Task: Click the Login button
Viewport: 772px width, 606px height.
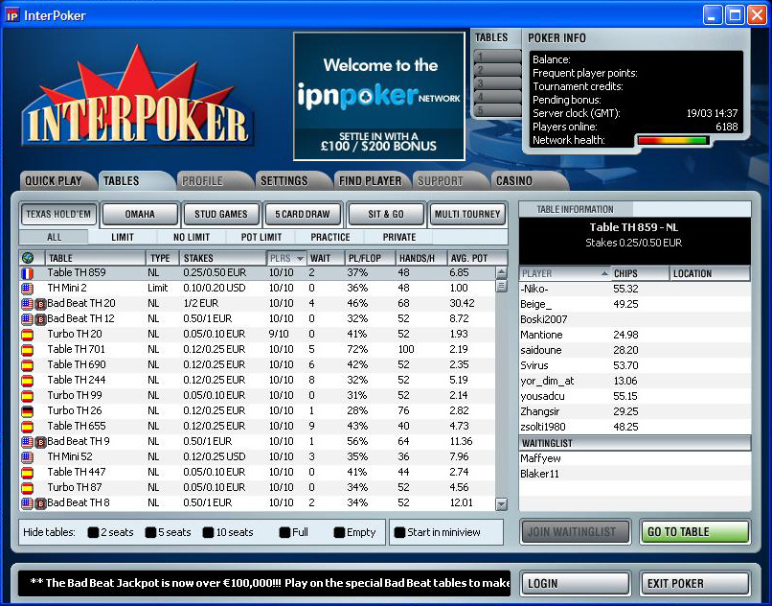Action: (x=575, y=583)
